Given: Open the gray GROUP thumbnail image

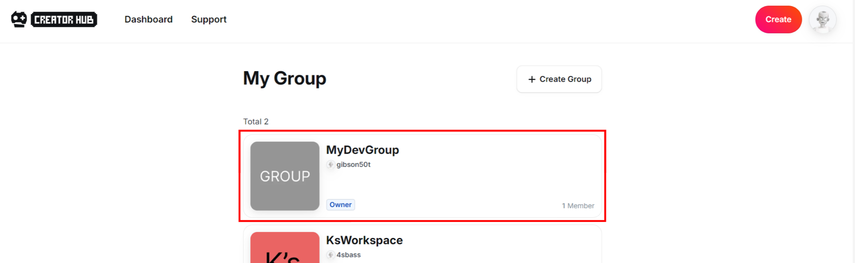Looking at the screenshot, I should pyautogui.click(x=285, y=176).
